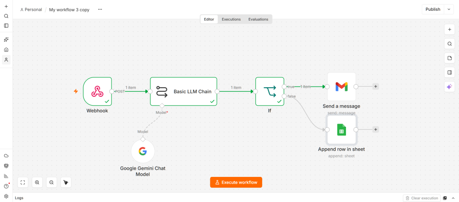Click the plus icon in the left sidebar
Viewport: 459px width, 202px height.
6,6
